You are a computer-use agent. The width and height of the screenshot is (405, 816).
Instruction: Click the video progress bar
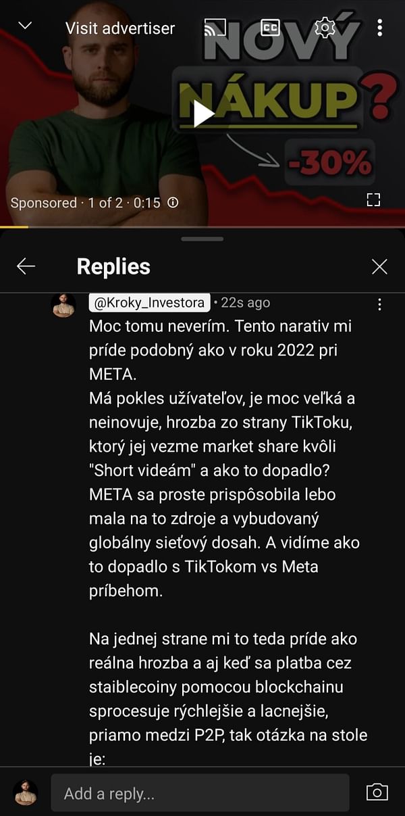(x=202, y=227)
